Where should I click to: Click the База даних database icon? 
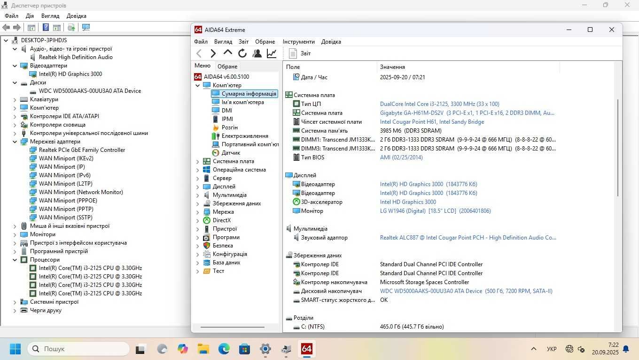coord(207,262)
